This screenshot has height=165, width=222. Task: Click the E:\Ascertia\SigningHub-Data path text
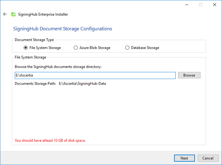pyautogui.click(x=82, y=84)
